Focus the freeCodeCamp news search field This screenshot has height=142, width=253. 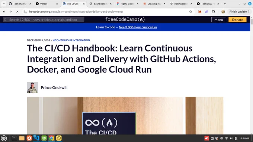pos(44,20)
